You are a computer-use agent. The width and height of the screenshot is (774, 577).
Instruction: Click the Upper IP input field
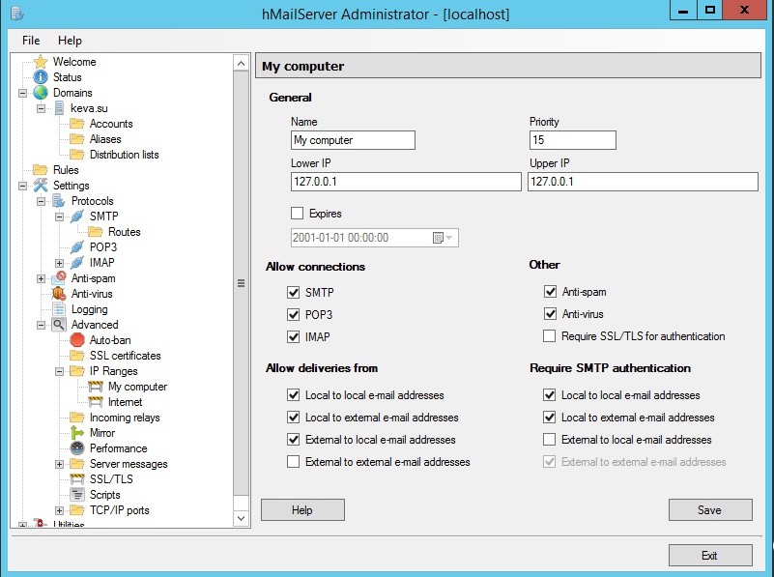point(643,182)
